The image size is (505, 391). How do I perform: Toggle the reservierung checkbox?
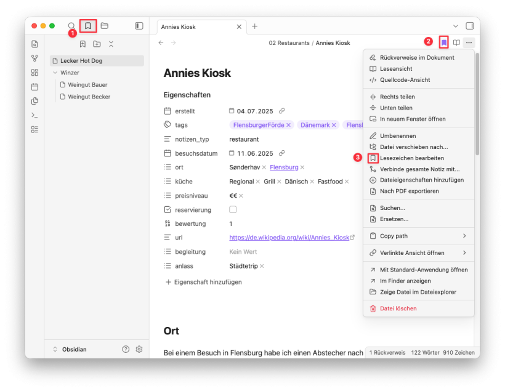click(233, 209)
